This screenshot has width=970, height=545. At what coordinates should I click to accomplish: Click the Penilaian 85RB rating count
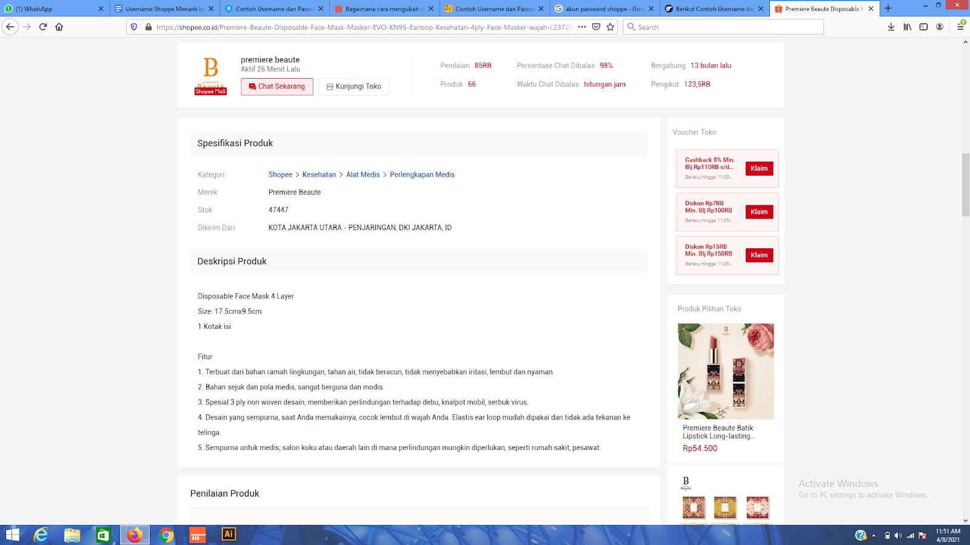tap(483, 65)
